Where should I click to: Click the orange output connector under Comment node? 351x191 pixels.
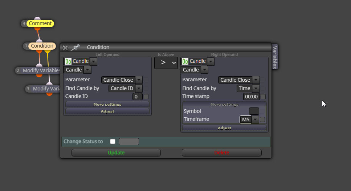coord(37,29)
